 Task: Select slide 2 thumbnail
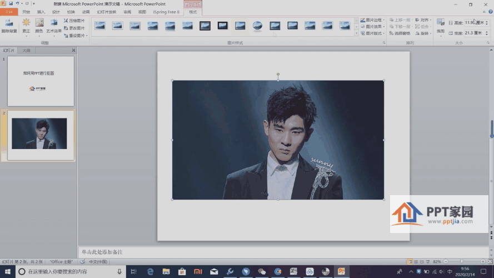pos(41,135)
